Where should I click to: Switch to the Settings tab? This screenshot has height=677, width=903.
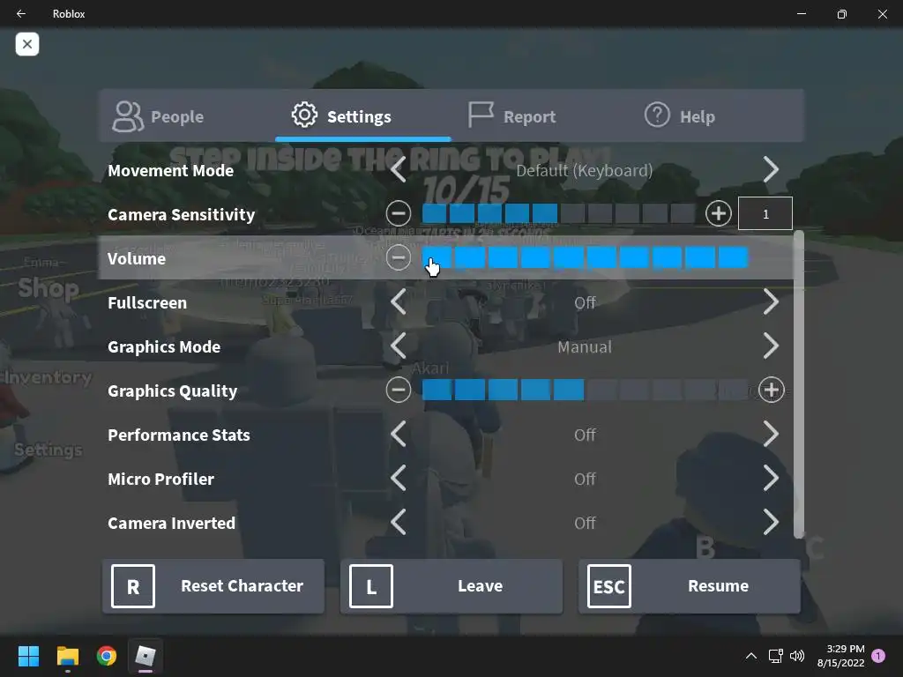click(x=362, y=116)
